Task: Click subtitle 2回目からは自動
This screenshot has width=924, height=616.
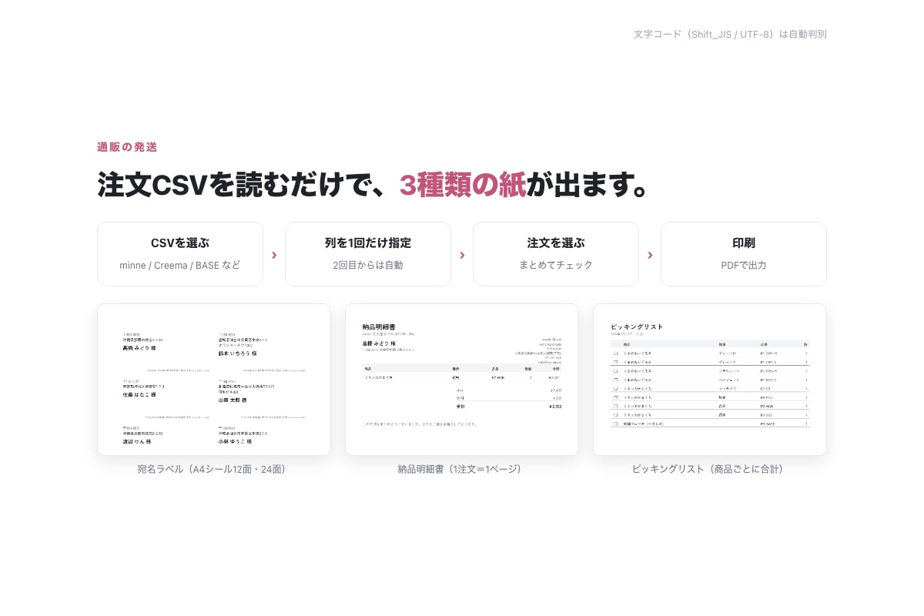Action: click(x=368, y=265)
